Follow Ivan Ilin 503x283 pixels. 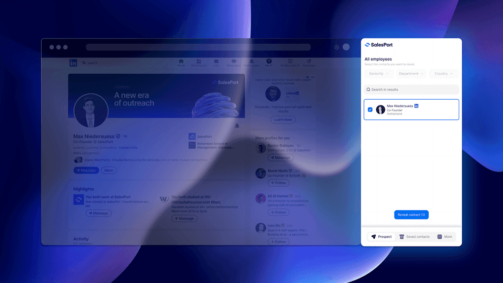pos(279,242)
